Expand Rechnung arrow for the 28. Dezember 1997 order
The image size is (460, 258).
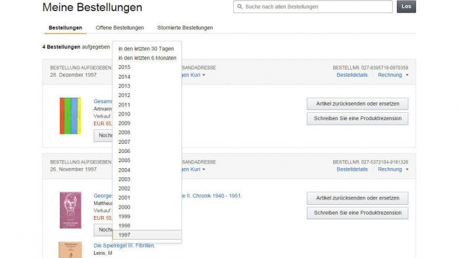(x=407, y=75)
